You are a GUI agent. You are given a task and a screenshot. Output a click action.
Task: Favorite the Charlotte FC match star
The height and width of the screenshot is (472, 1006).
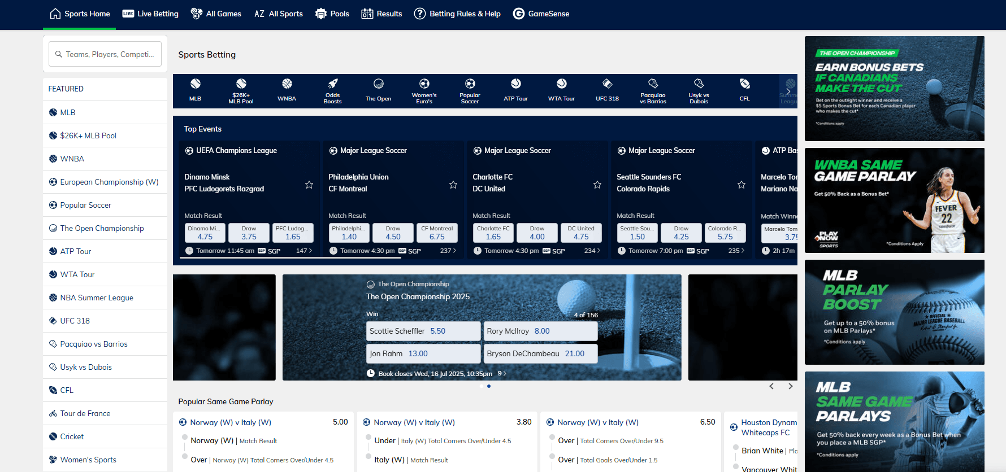pos(597,185)
